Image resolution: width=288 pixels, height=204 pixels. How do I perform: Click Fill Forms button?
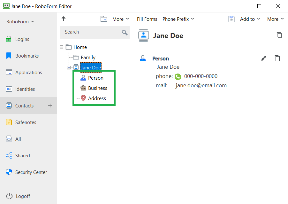click(147, 19)
